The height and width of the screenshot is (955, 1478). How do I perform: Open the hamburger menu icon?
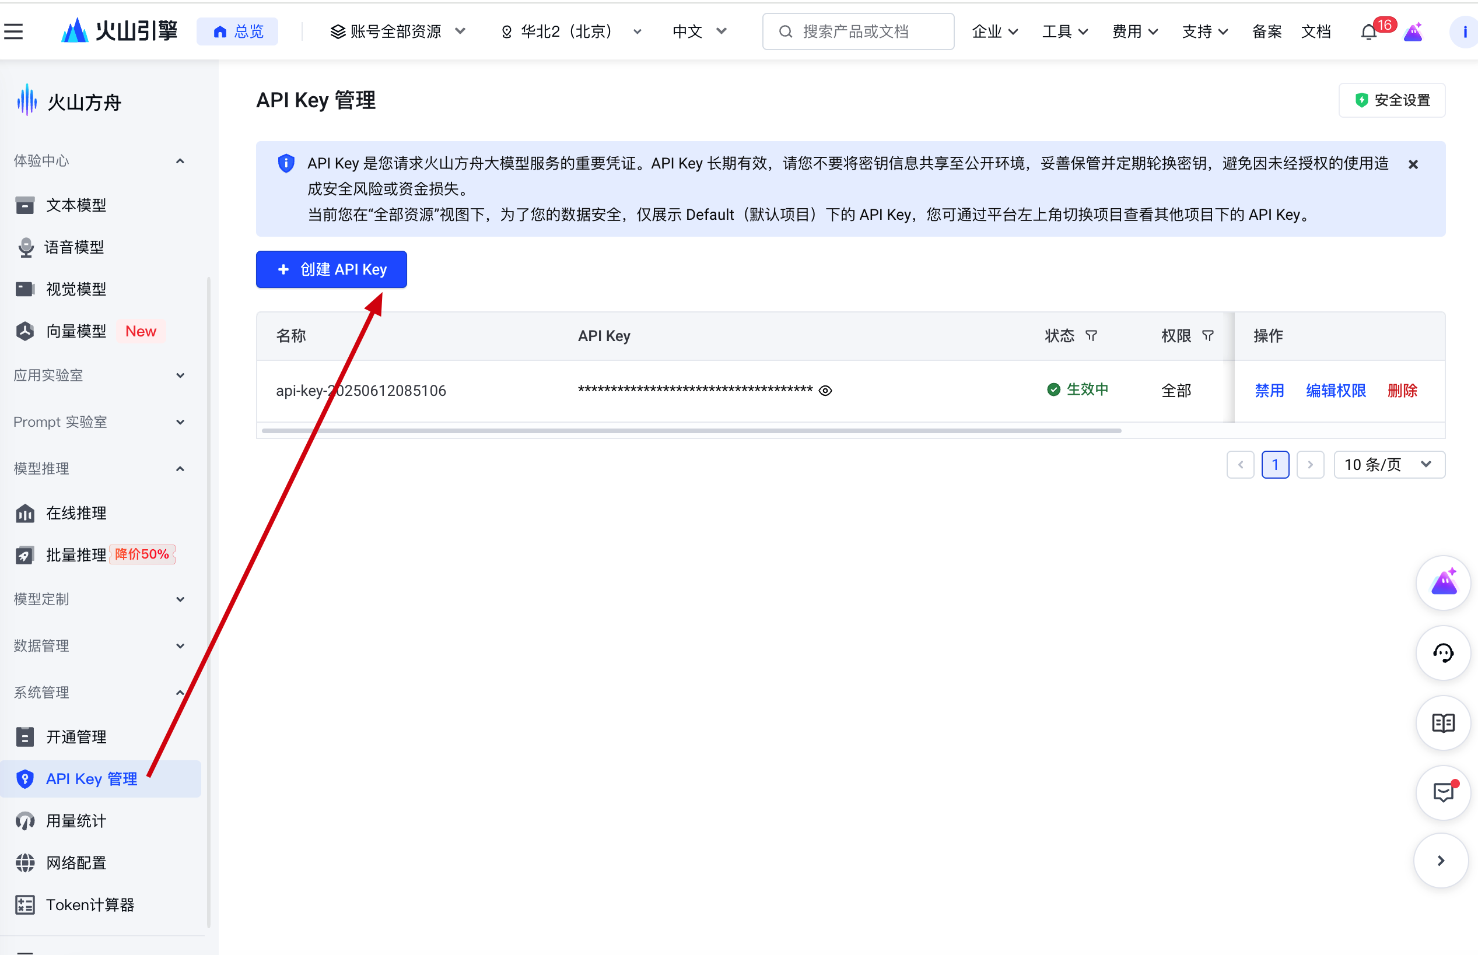pos(13,31)
